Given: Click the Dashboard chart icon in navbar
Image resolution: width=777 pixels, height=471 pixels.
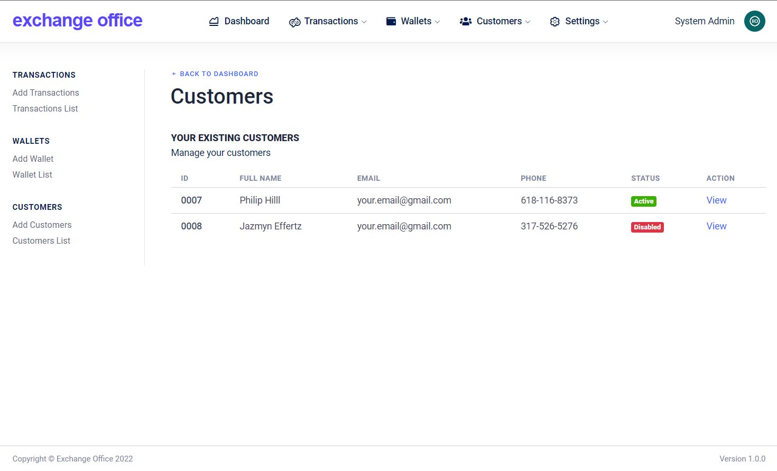Looking at the screenshot, I should coord(214,22).
